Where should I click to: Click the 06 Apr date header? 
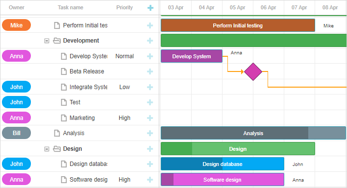click(269, 7)
